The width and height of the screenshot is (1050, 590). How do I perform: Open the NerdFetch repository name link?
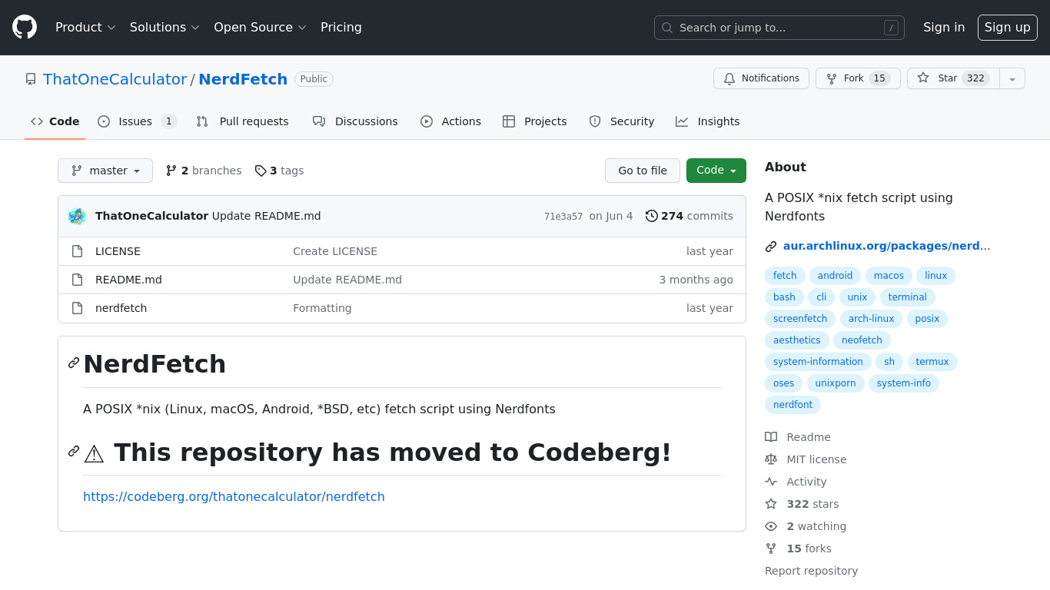(243, 79)
